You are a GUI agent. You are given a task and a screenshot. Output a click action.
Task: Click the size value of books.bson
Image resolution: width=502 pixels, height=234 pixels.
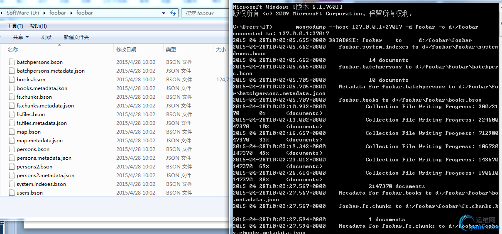point(222,79)
